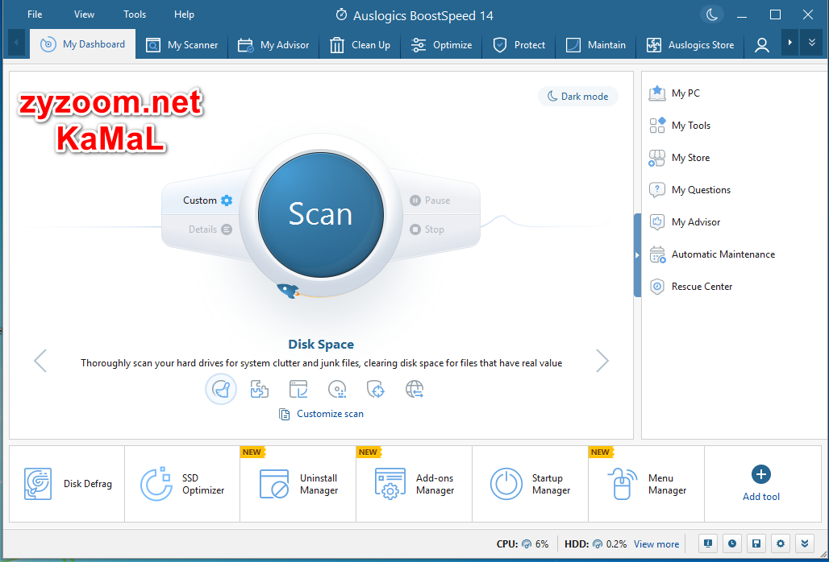829x562 pixels.
Task: Toggle Dark mode button on dashboard
Action: point(578,97)
